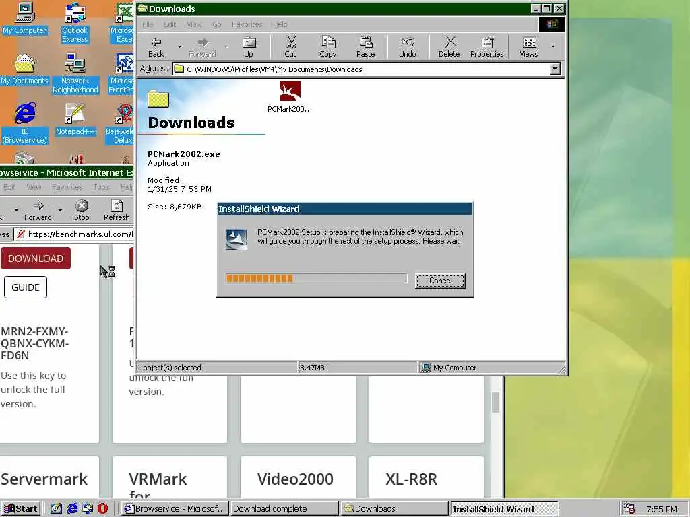Click the GUIDE button on webpage
690x517 pixels.
pyautogui.click(x=26, y=287)
